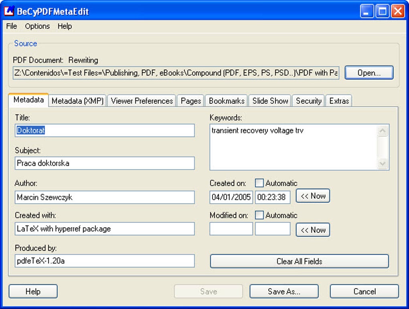Click the Modified on time field

(x=273, y=229)
